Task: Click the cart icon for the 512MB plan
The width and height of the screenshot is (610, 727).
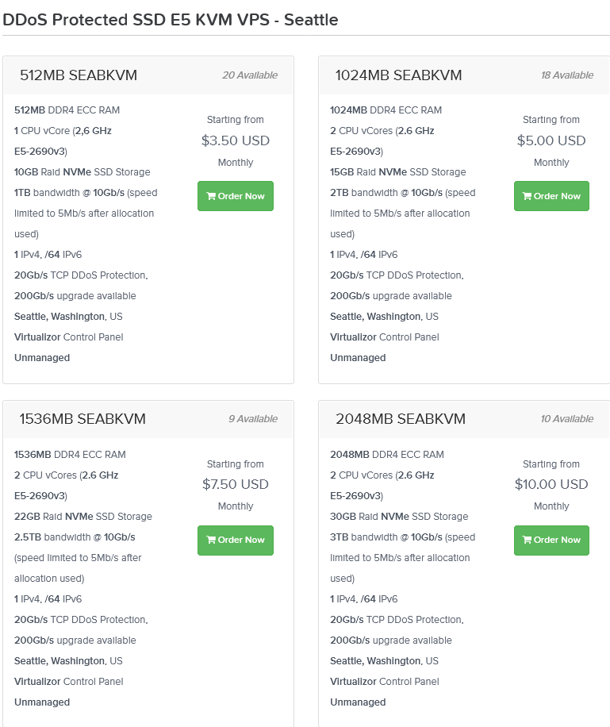Action: (x=211, y=196)
